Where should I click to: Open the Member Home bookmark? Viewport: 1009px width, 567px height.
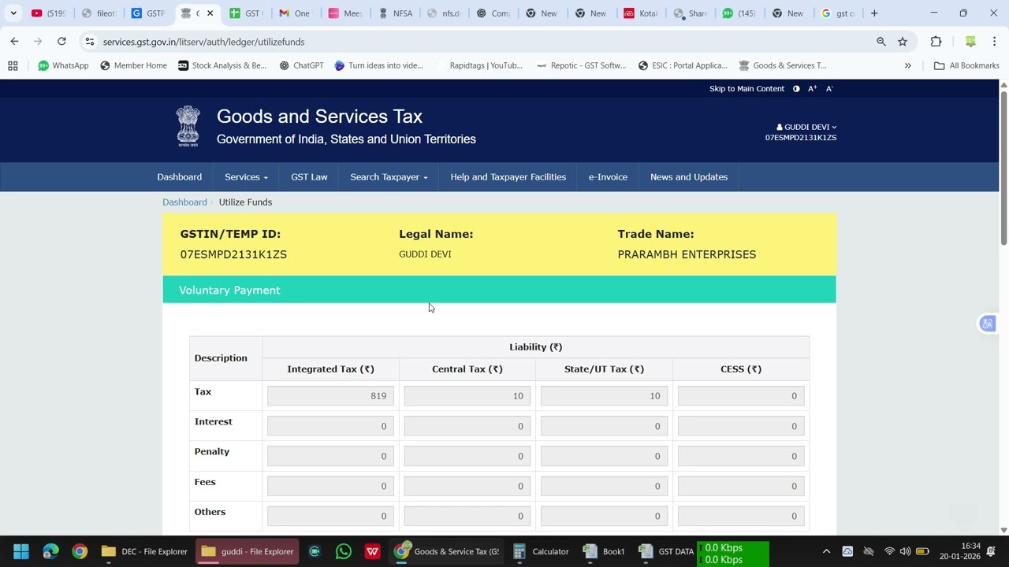click(133, 65)
